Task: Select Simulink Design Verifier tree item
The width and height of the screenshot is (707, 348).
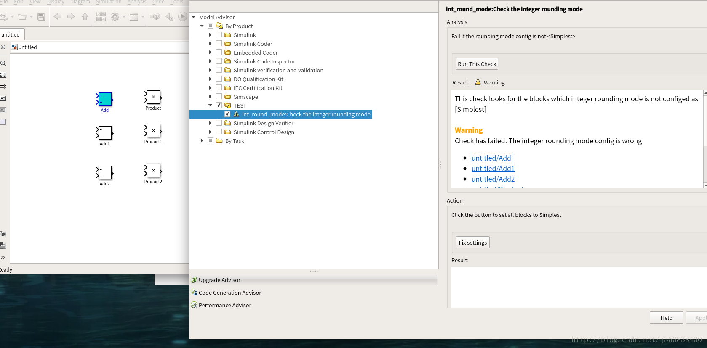Action: click(263, 123)
